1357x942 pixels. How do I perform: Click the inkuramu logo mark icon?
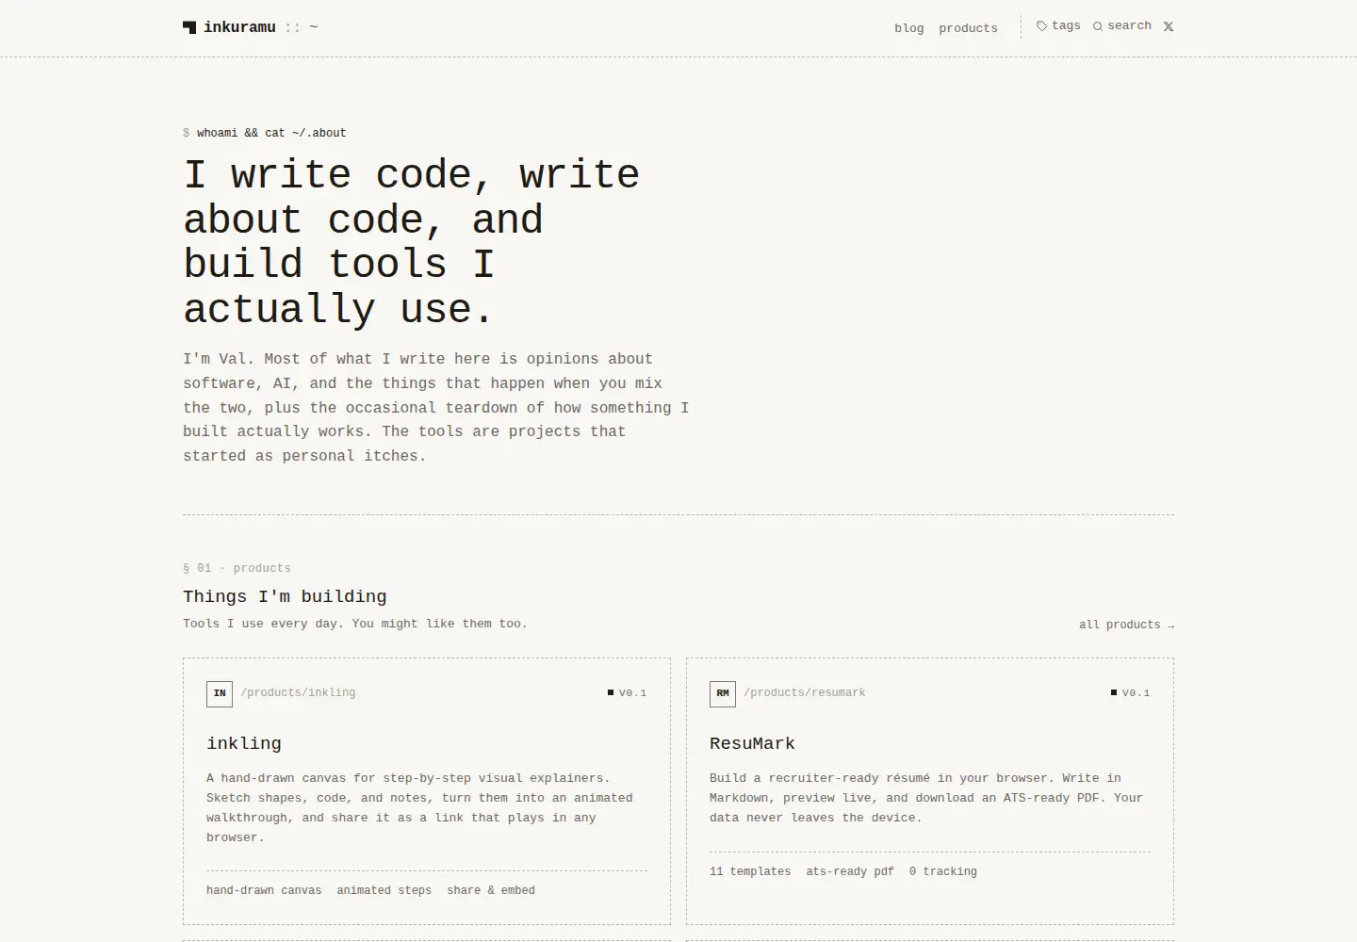189,27
